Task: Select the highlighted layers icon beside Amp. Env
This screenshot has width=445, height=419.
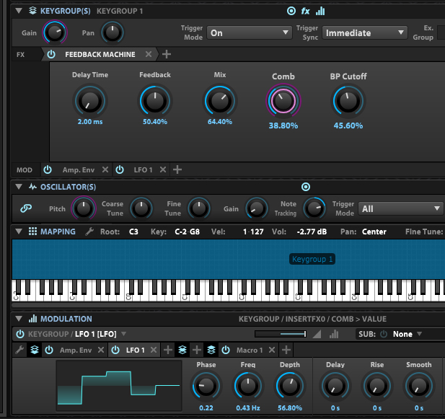Action: [x=35, y=350]
